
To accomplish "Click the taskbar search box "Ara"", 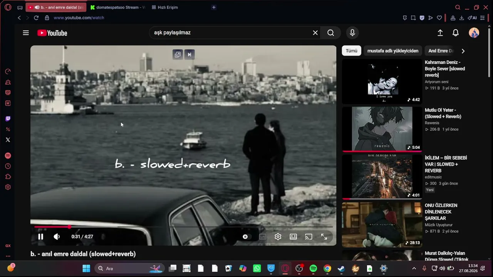I will 129,269.
